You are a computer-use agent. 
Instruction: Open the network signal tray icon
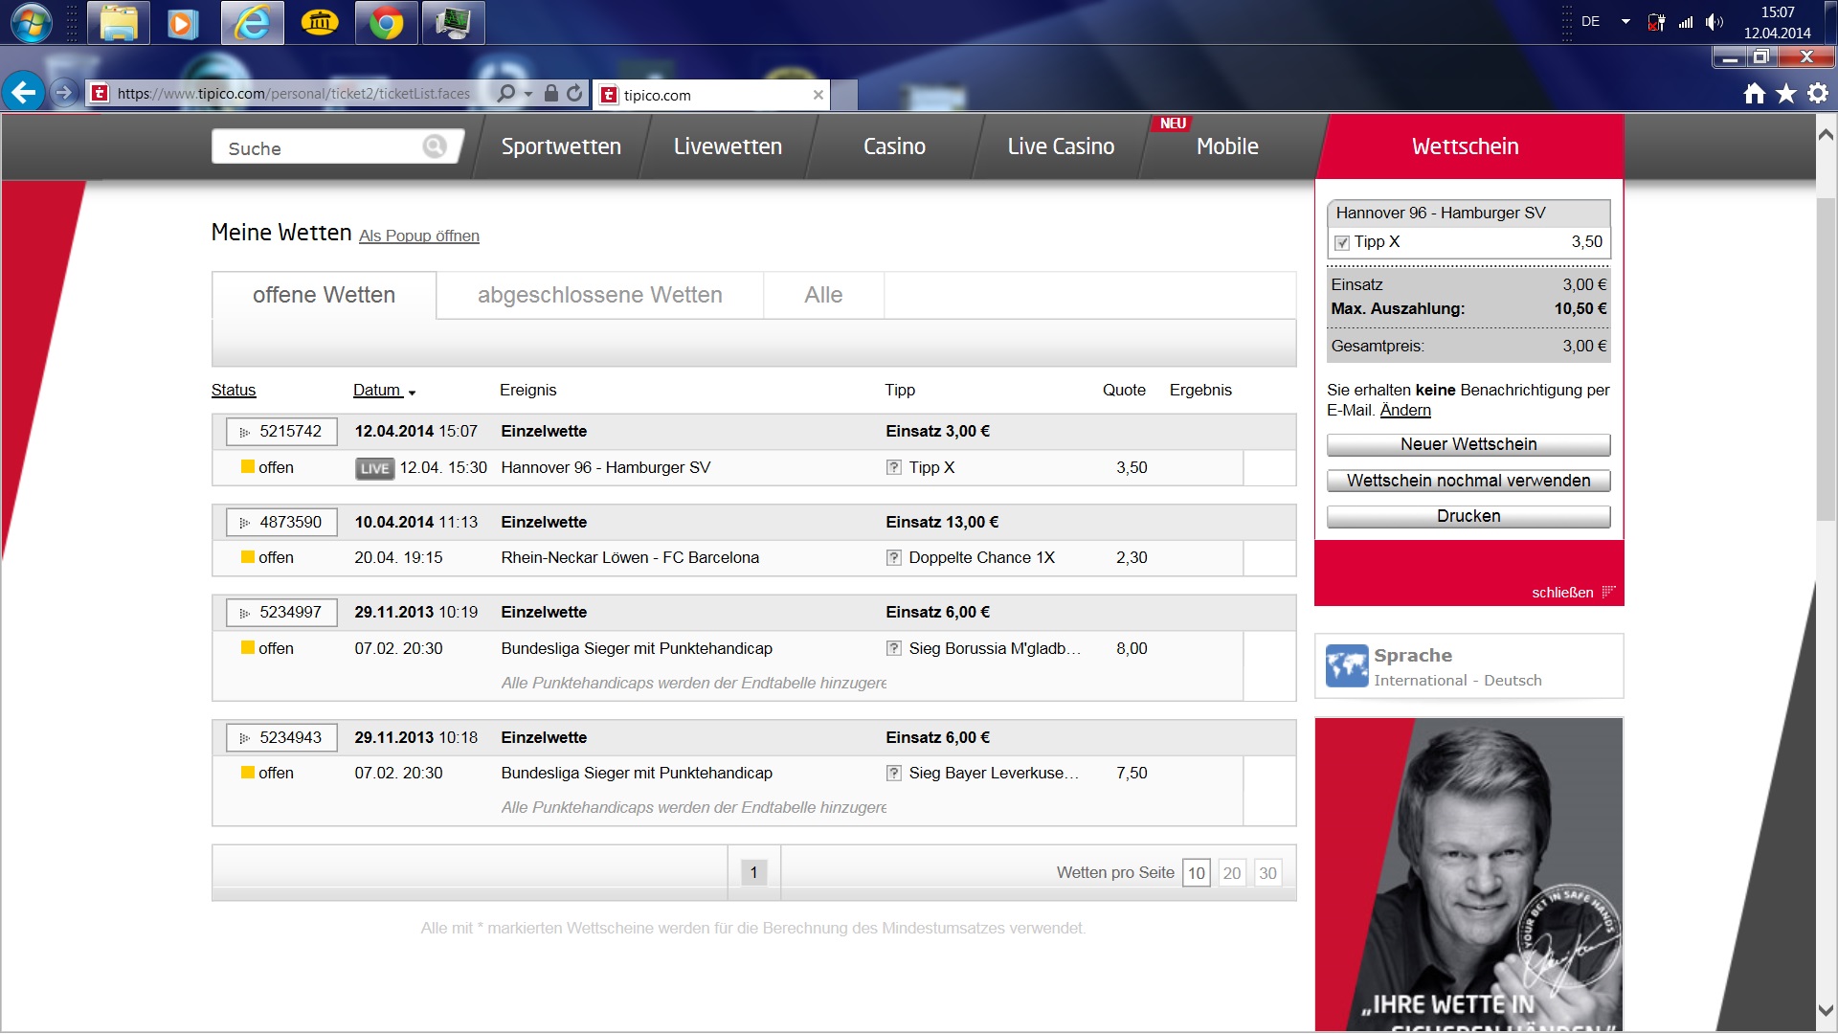(1686, 22)
